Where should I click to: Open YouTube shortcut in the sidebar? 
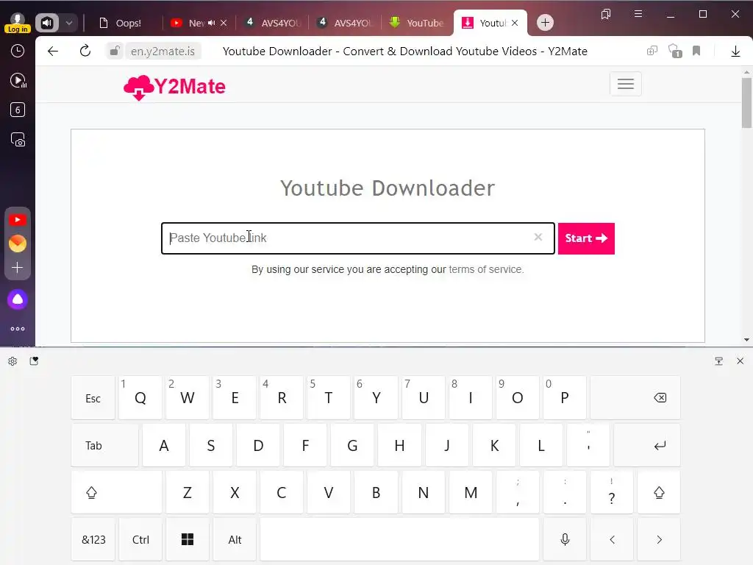click(x=18, y=219)
